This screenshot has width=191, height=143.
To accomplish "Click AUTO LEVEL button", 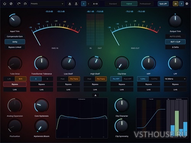I will click(175, 37).
